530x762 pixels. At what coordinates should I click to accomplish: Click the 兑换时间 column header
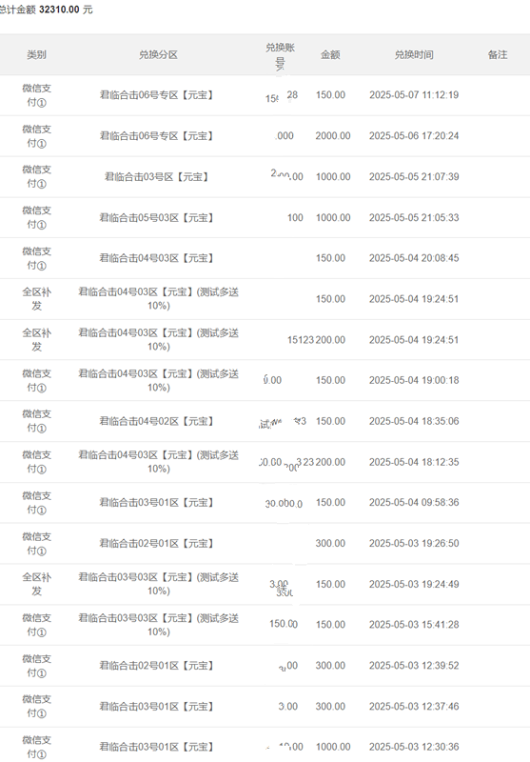point(414,55)
